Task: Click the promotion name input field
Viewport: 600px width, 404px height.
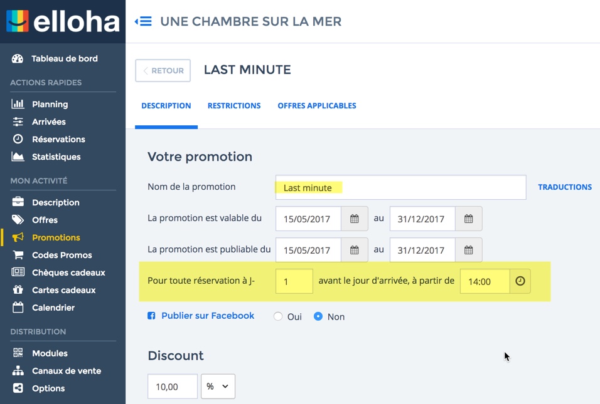Action: coord(400,187)
